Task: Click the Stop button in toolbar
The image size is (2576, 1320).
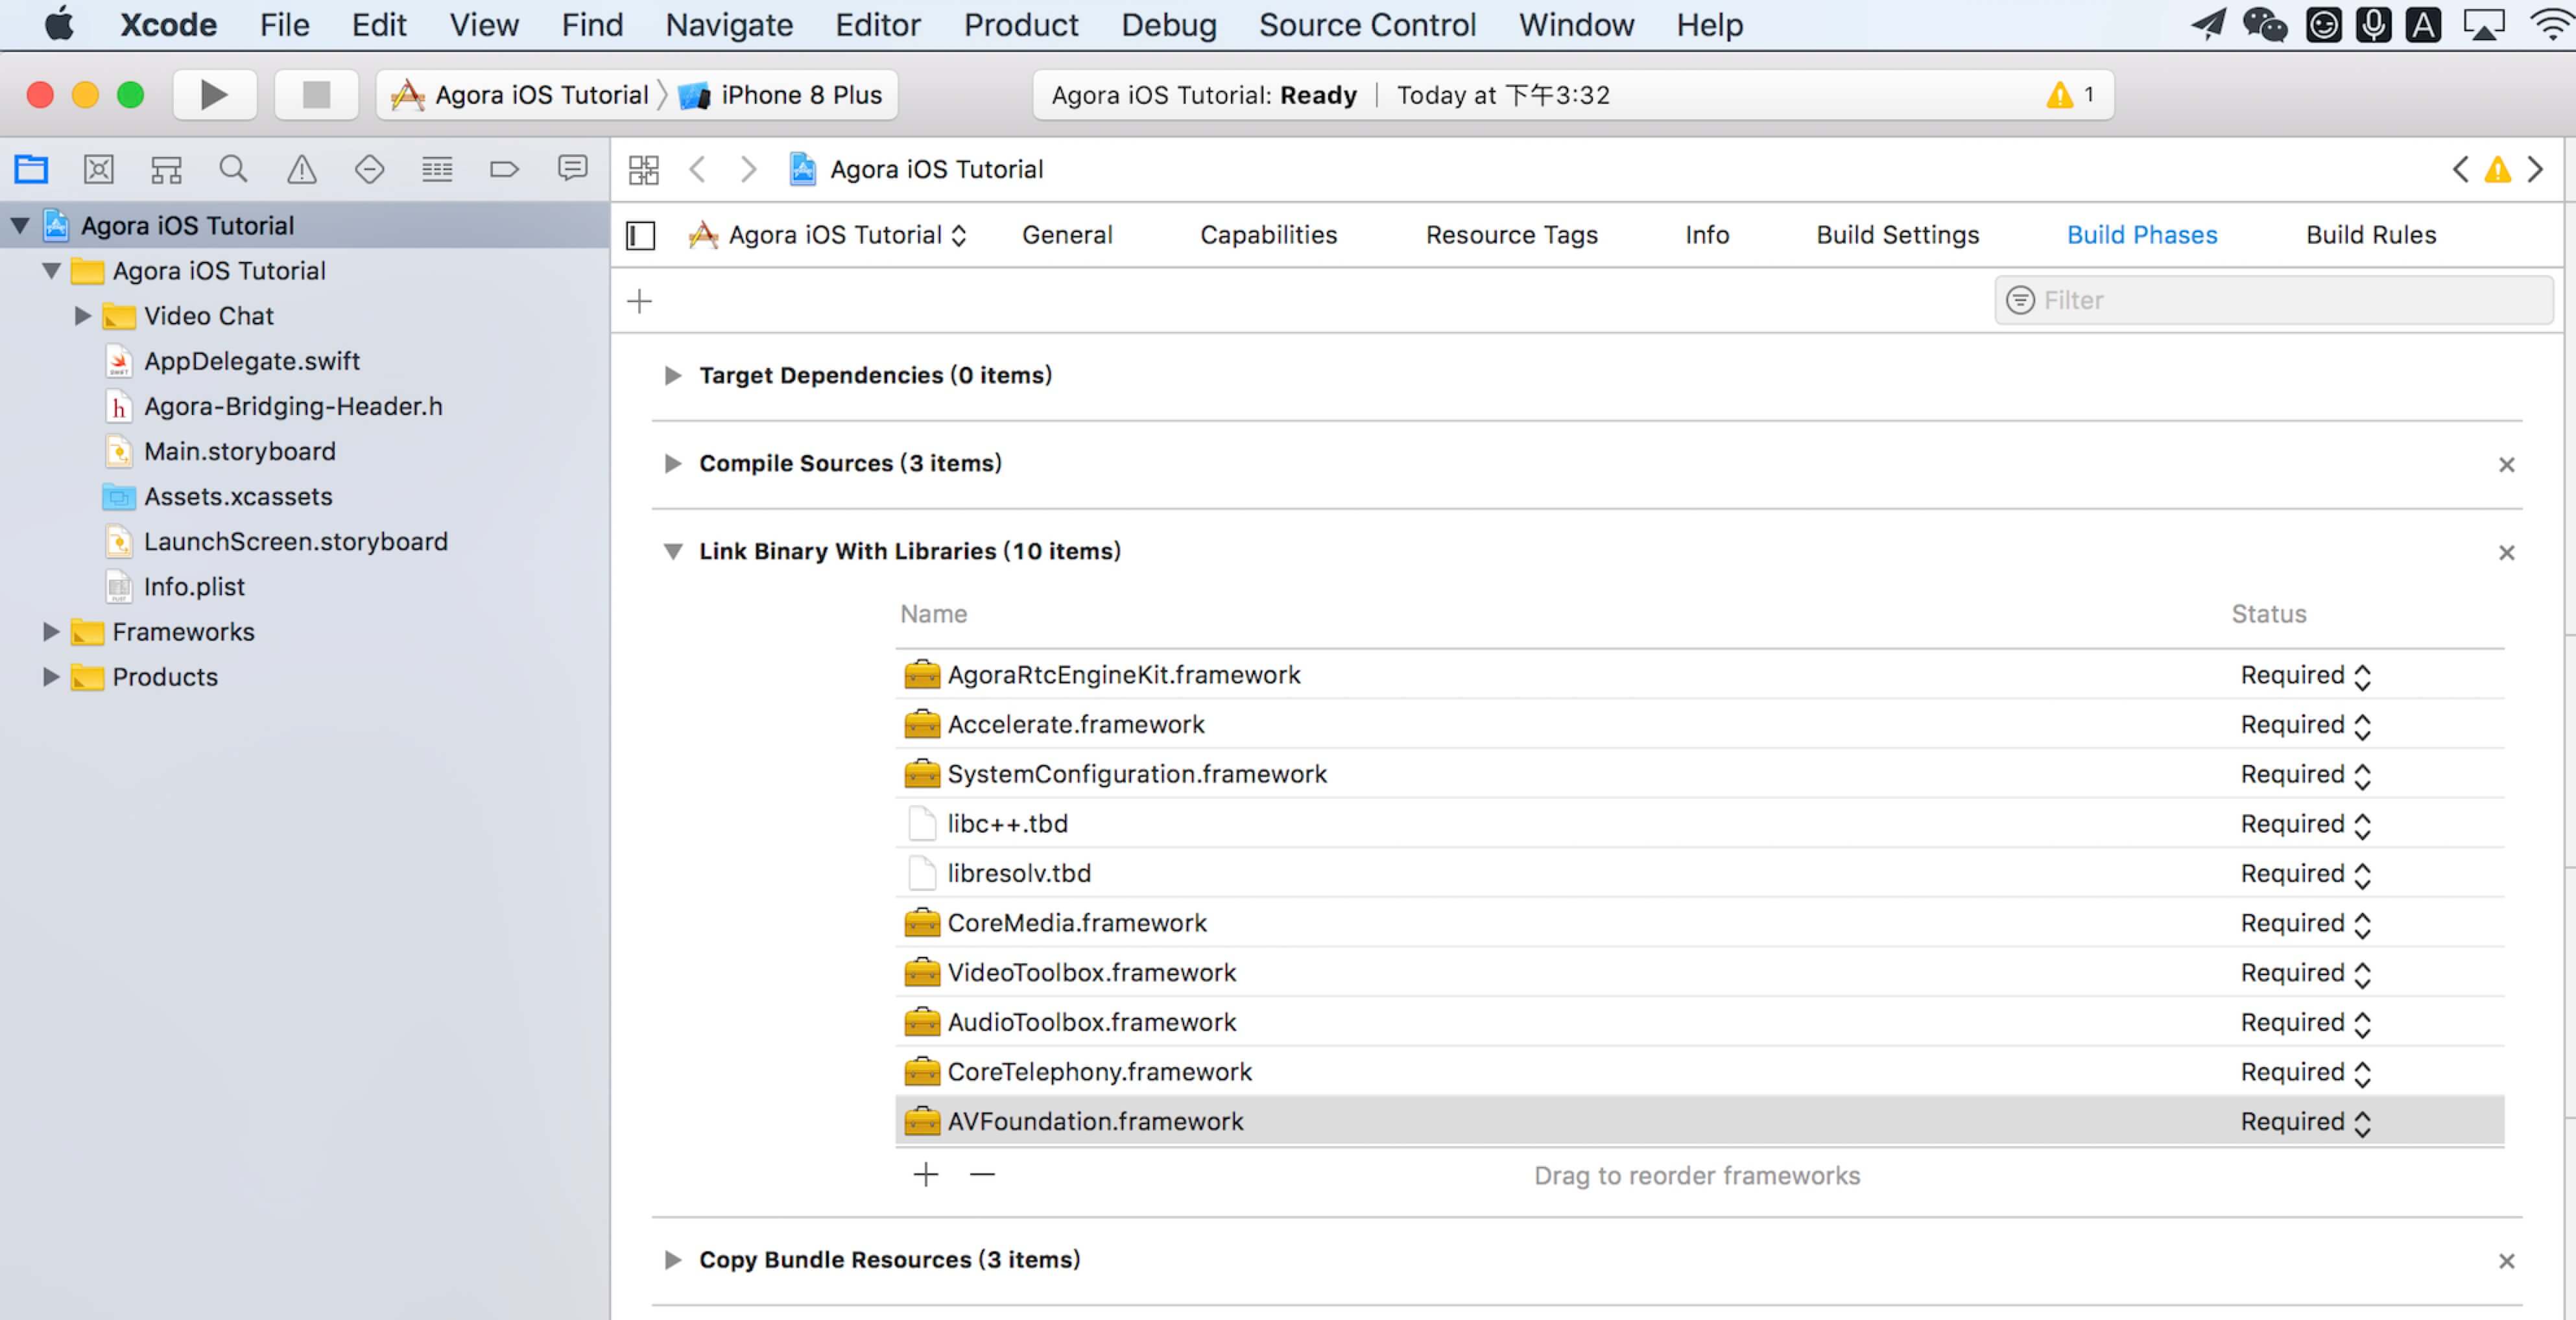Action: click(x=316, y=95)
